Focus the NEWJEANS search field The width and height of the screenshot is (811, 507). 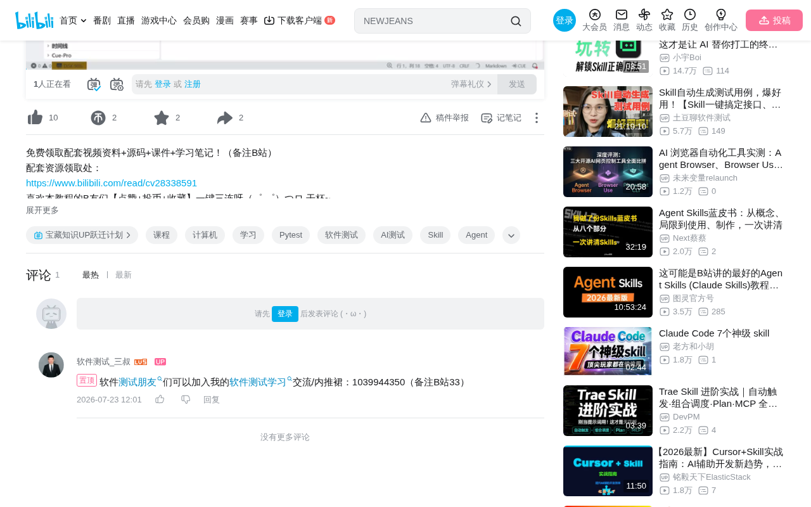coord(434,21)
